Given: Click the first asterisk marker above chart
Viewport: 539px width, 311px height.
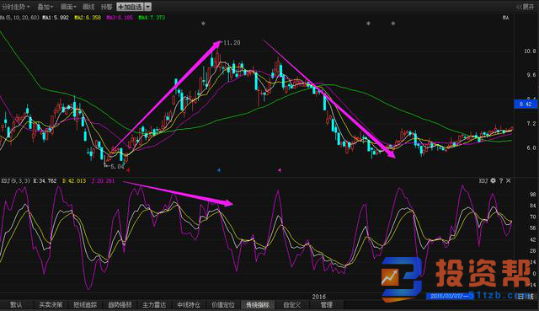Looking at the screenshot, I should (x=203, y=24).
